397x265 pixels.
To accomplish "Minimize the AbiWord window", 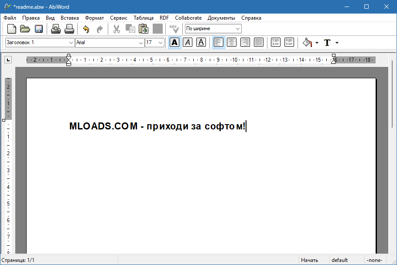I will coord(347,7).
